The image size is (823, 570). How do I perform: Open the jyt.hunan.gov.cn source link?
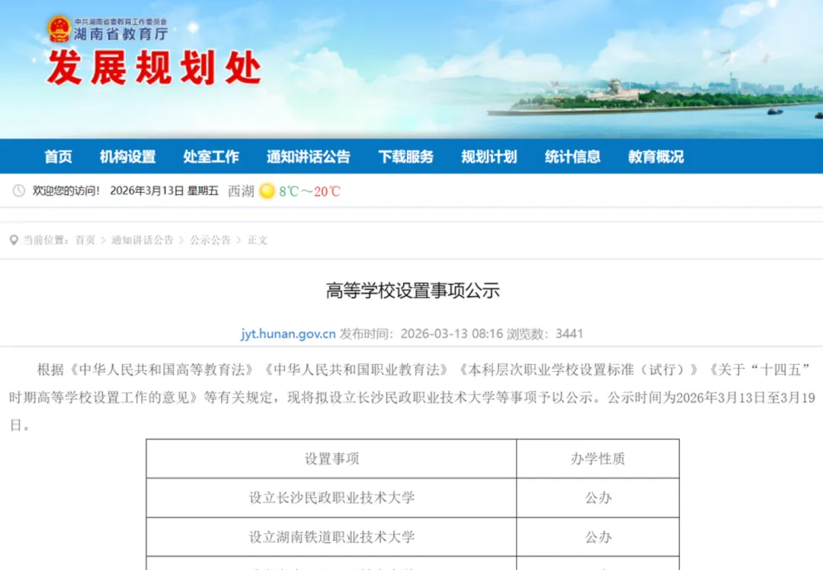click(288, 334)
